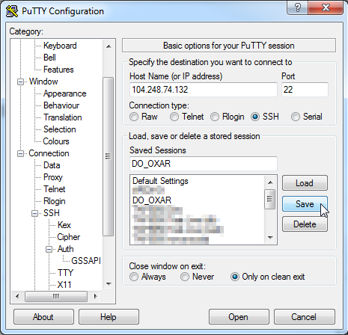Select the Auth category label
348x335 pixels.
65,249
